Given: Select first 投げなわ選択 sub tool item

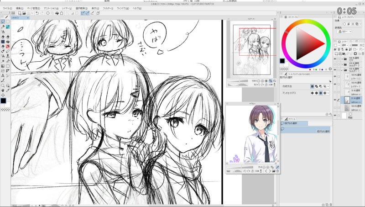Looking at the screenshot, I should point(294,123).
